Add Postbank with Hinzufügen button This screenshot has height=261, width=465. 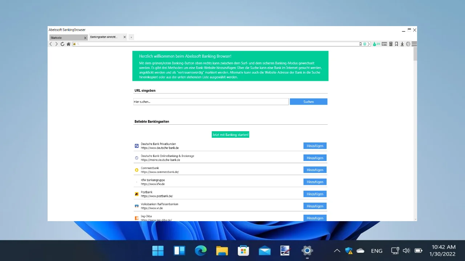315,194
